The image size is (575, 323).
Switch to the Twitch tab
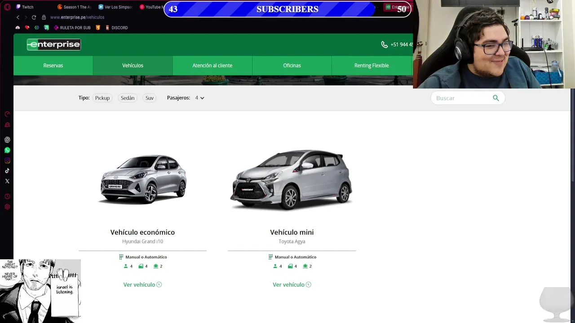click(x=24, y=7)
